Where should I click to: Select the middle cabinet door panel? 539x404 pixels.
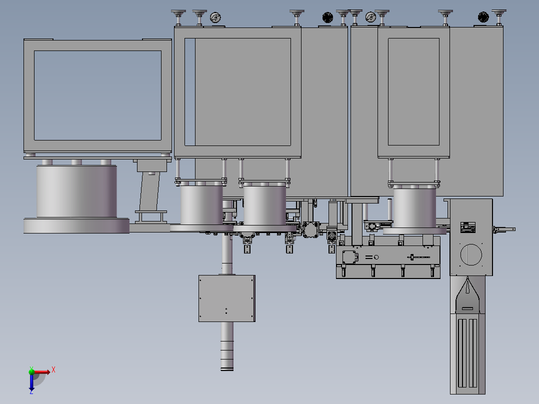click(237, 92)
